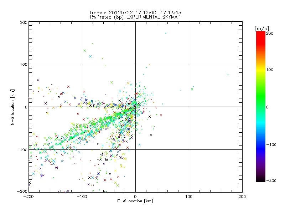Select the isolated cyan point at far right
Screen dimensions: 285x214
[x=228, y=74]
